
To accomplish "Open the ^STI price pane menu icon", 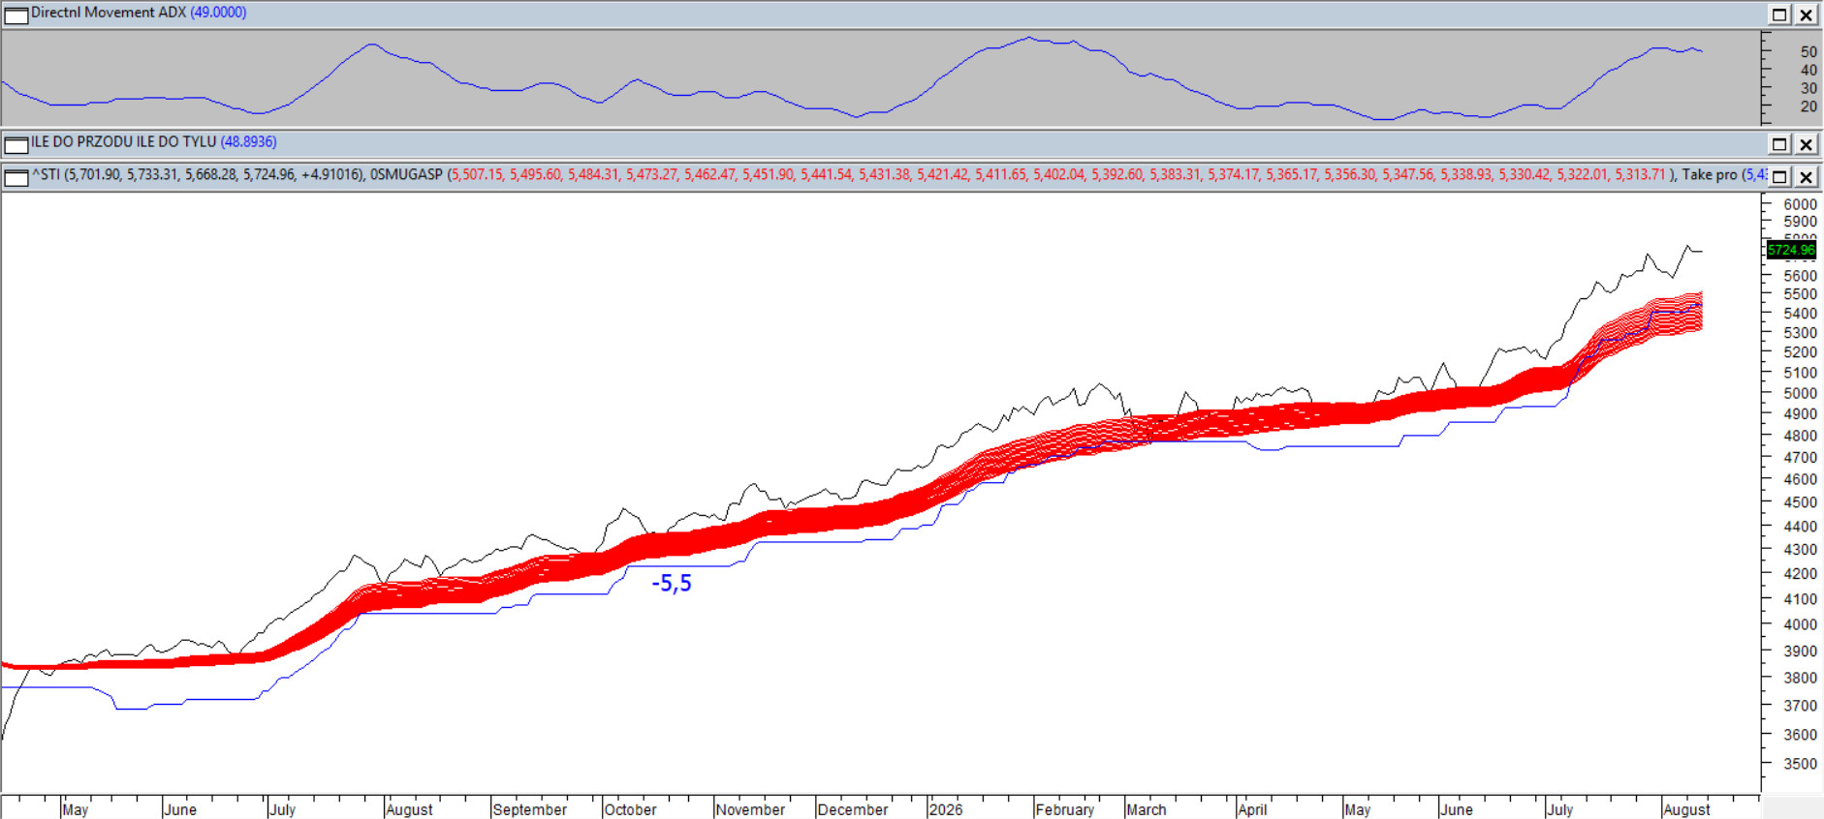I will (16, 177).
